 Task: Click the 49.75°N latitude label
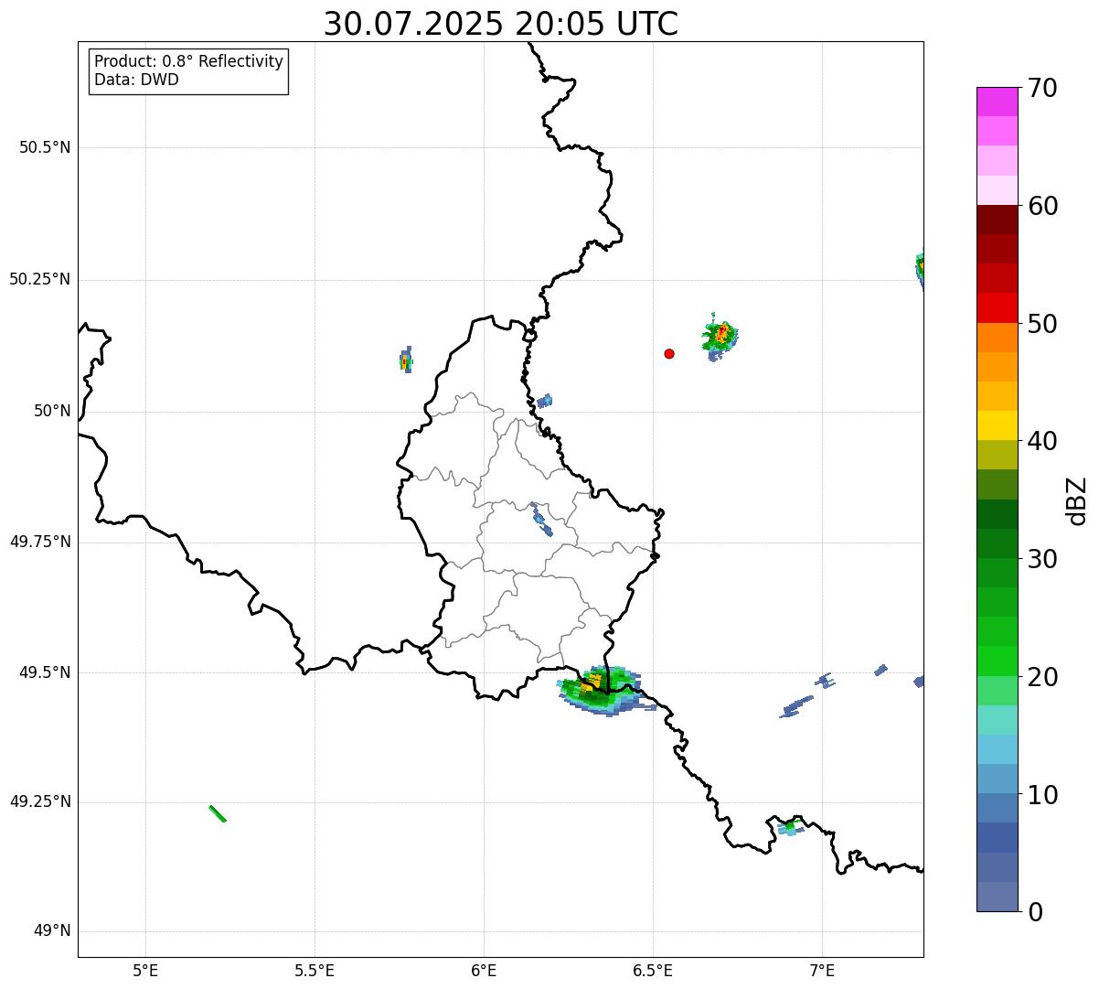point(40,542)
